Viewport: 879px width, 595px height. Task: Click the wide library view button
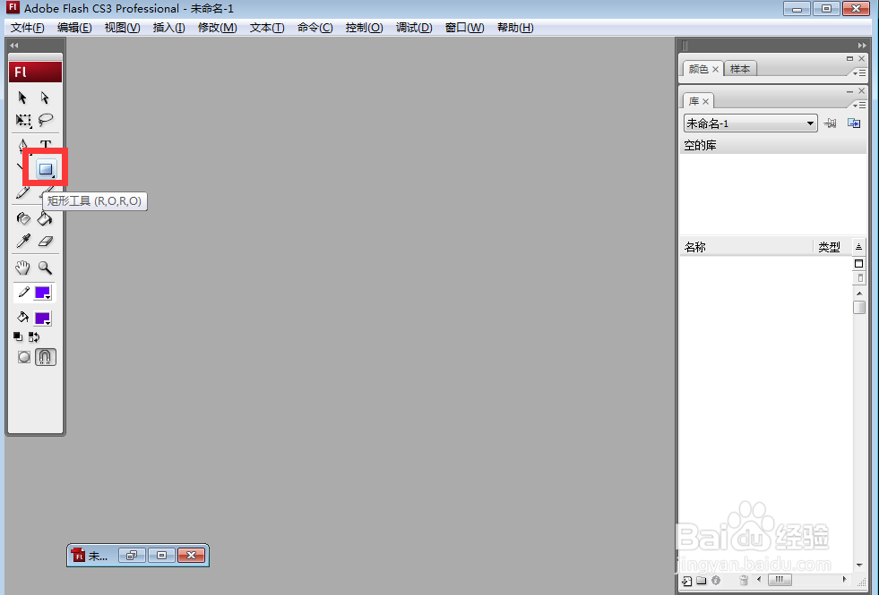point(858,264)
